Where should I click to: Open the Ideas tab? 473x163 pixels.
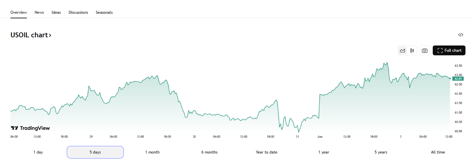click(56, 12)
